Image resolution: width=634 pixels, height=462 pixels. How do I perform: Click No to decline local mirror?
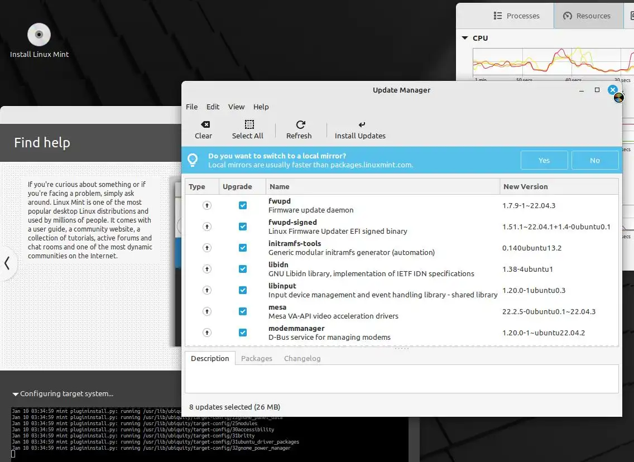[x=595, y=161]
